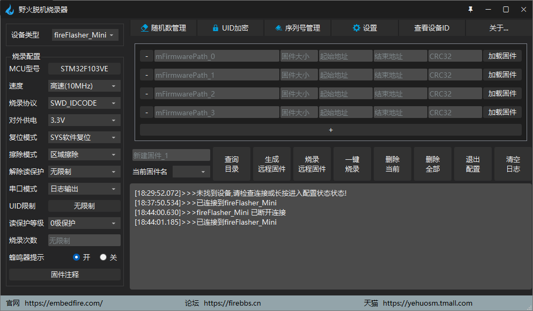Click the lock icon beside UID加密
The image size is (533, 311).
[215, 28]
